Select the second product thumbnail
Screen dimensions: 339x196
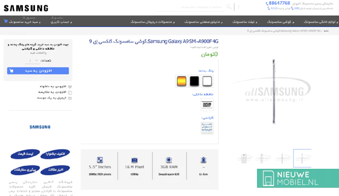pyautogui.click(x=262, y=158)
